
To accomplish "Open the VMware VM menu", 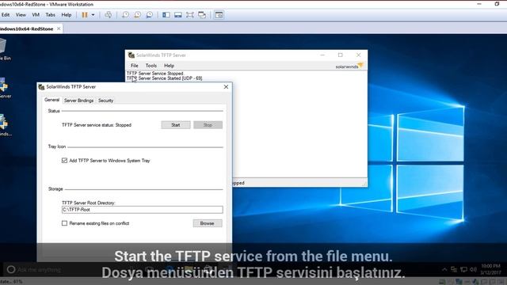I will click(x=36, y=15).
